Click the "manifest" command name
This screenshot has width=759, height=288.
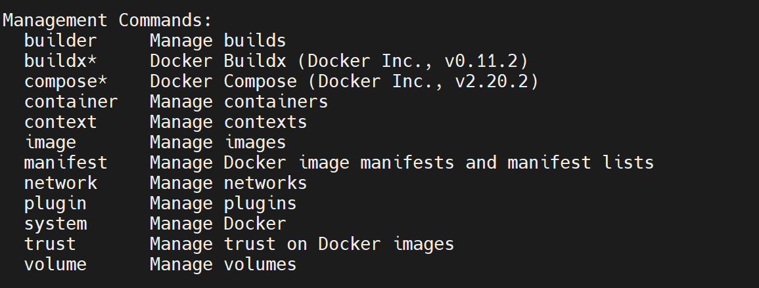click(66, 163)
